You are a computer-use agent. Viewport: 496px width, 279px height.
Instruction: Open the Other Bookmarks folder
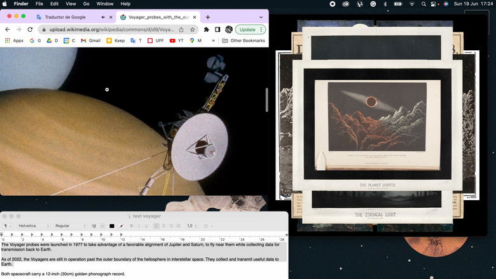tap(243, 41)
